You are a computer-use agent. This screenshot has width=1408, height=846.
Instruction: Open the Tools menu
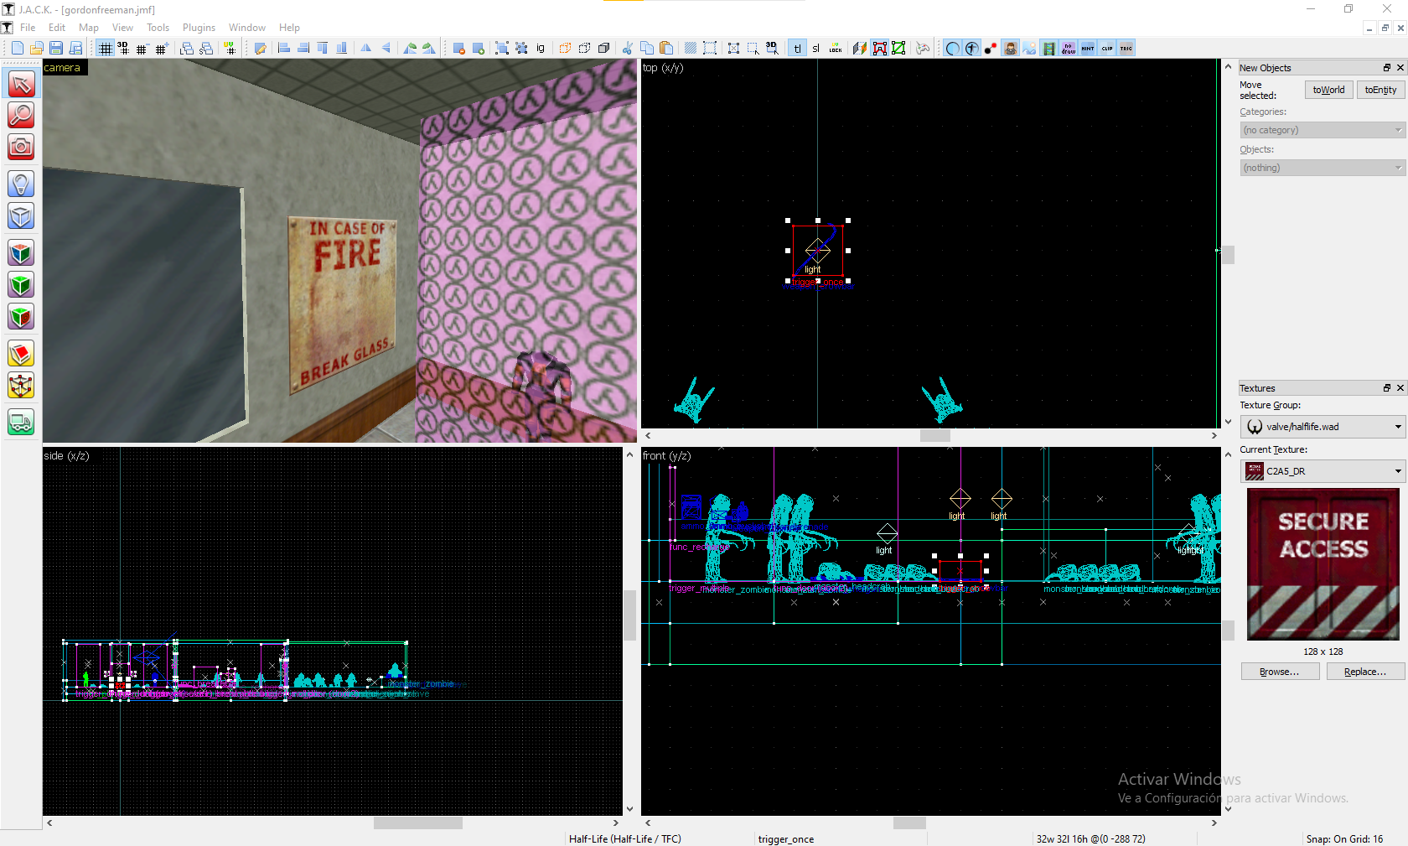click(158, 28)
